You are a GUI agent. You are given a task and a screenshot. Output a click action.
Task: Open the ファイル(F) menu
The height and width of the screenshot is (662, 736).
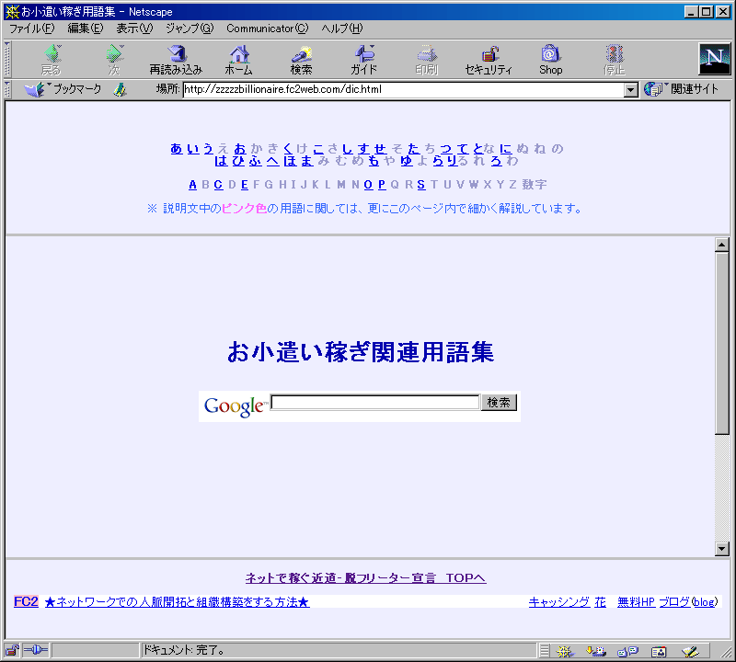(31, 29)
